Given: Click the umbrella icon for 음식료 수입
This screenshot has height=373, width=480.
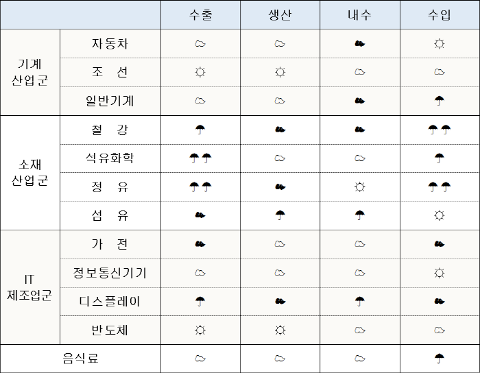Looking at the screenshot, I should tap(440, 359).
